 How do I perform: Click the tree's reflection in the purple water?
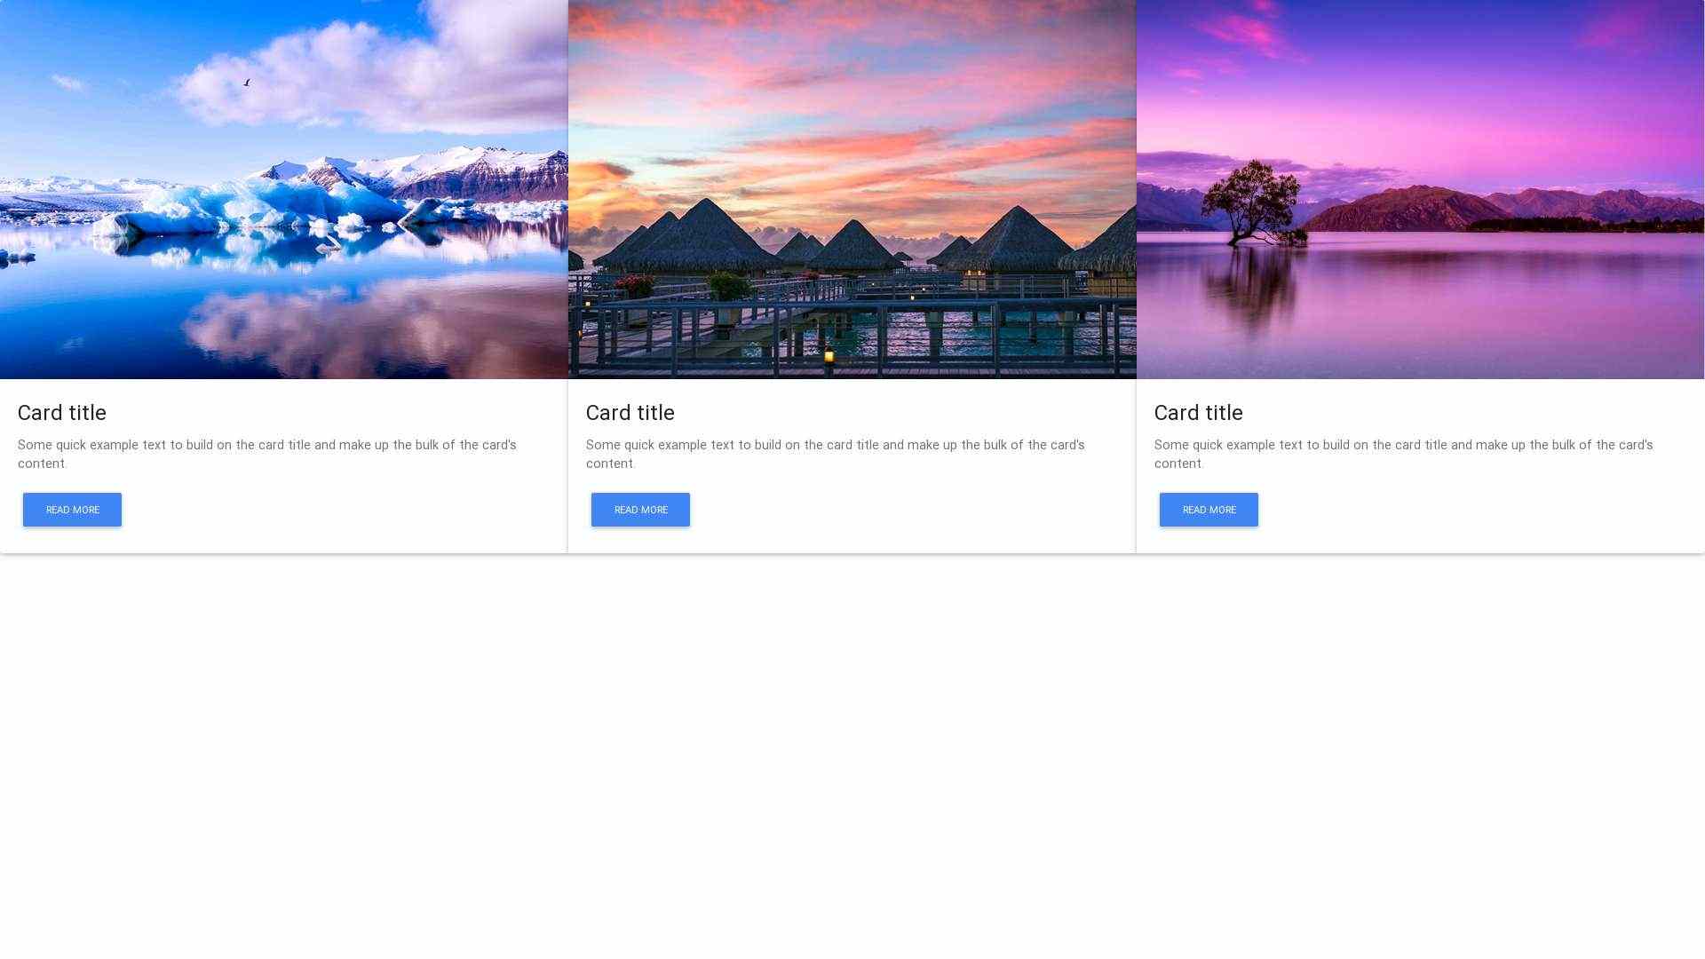1252,289
